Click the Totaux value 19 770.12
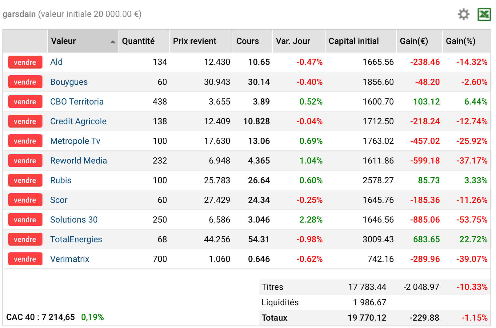This screenshot has height=328, width=496. pyautogui.click(x=367, y=318)
